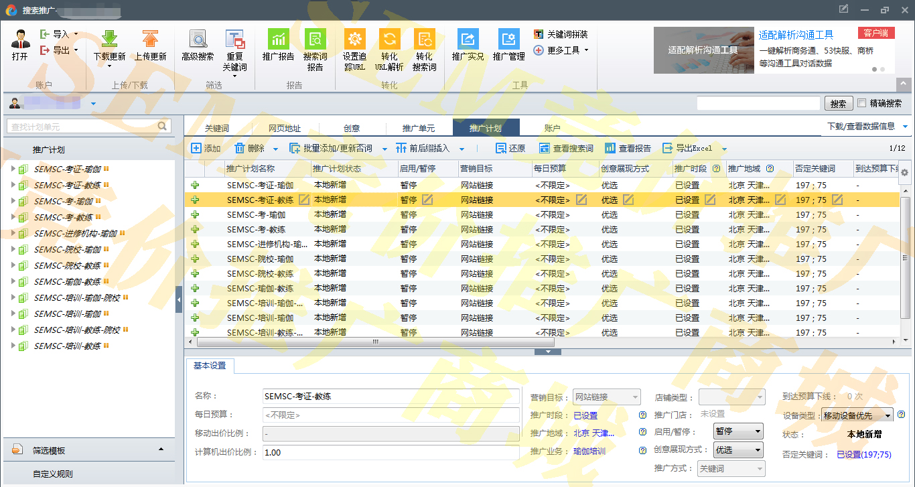
Task: Open 设置追踪URL tool
Action: click(x=354, y=40)
